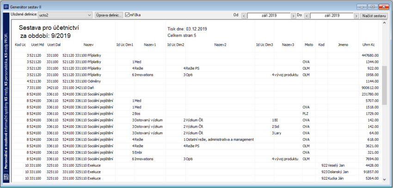
Task: Click the BI cell in Nazev3 column
Action: (276, 120)
